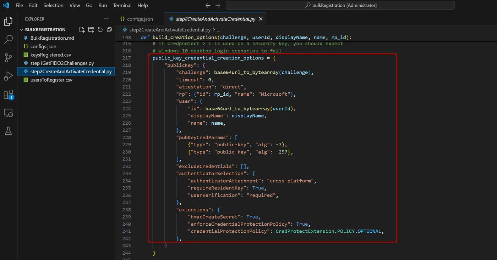
Task: Open step1GetFIDO2Challenges.py file
Action: click(62, 63)
